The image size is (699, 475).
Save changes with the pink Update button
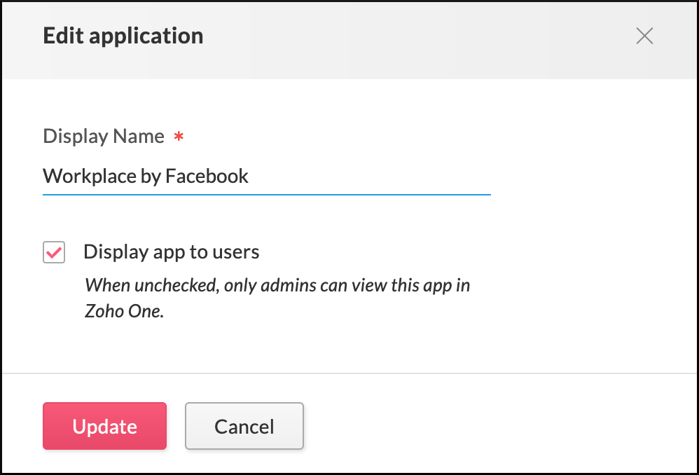tap(104, 426)
